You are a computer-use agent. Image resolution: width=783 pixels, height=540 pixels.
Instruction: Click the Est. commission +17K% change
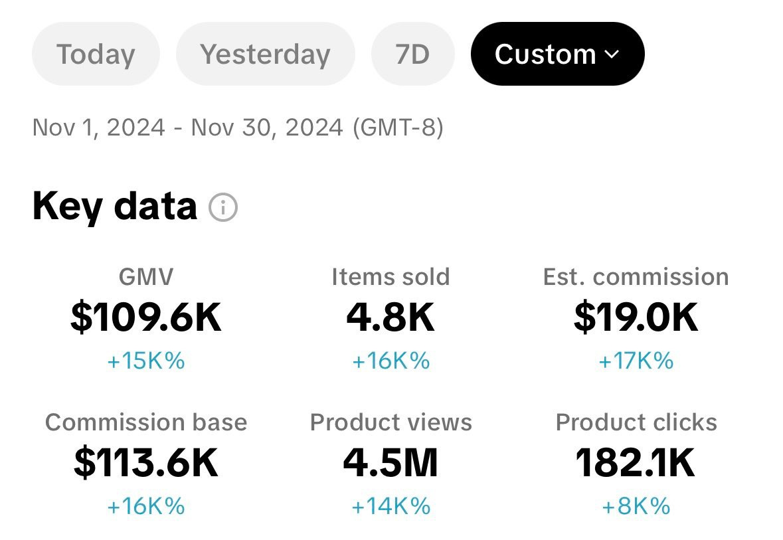(636, 361)
